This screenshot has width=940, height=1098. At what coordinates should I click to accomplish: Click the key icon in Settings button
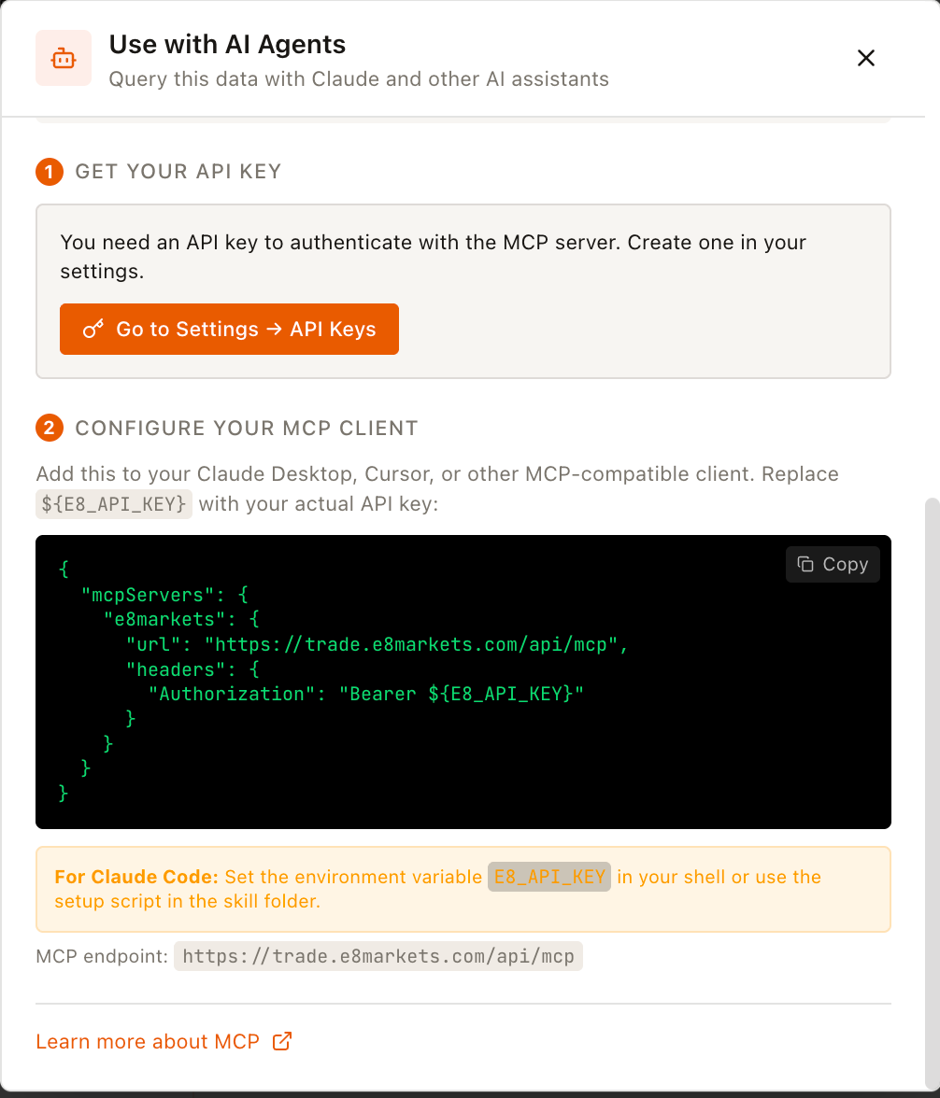[93, 329]
